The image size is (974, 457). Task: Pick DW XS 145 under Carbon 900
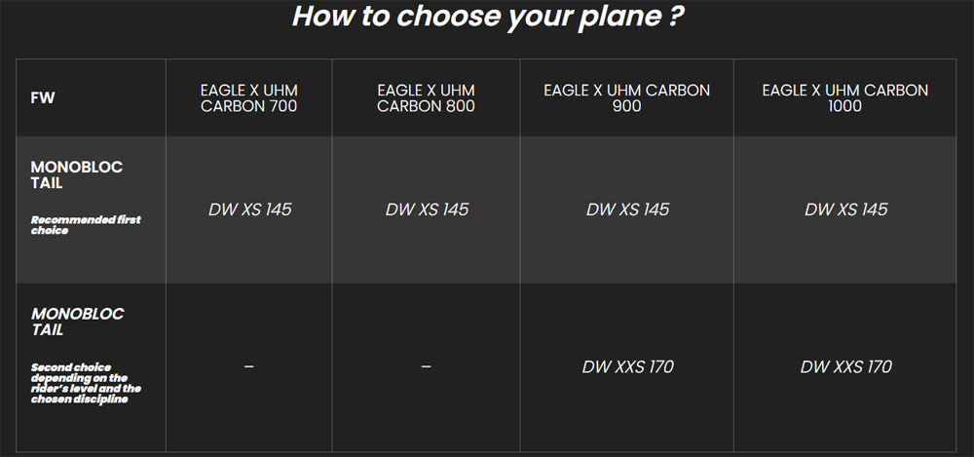point(627,209)
